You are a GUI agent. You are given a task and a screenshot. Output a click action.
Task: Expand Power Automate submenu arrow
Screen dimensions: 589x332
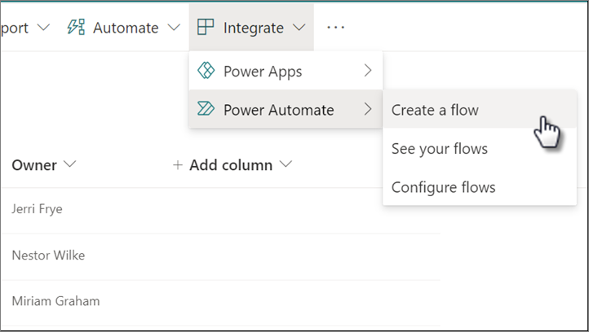tap(368, 109)
